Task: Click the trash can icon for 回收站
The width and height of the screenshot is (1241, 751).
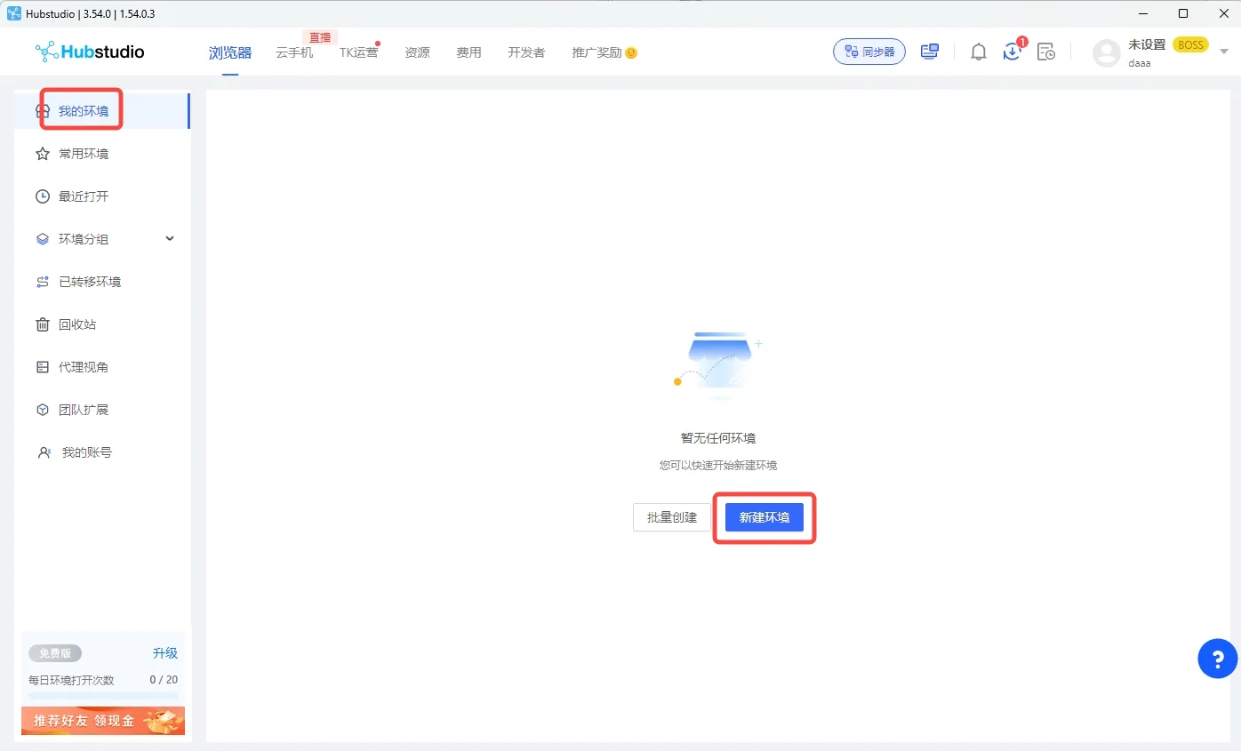Action: pyautogui.click(x=42, y=324)
